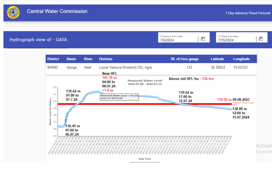The width and height of the screenshot is (272, 171).
Task: Click the District column header
Action: tap(53, 59)
